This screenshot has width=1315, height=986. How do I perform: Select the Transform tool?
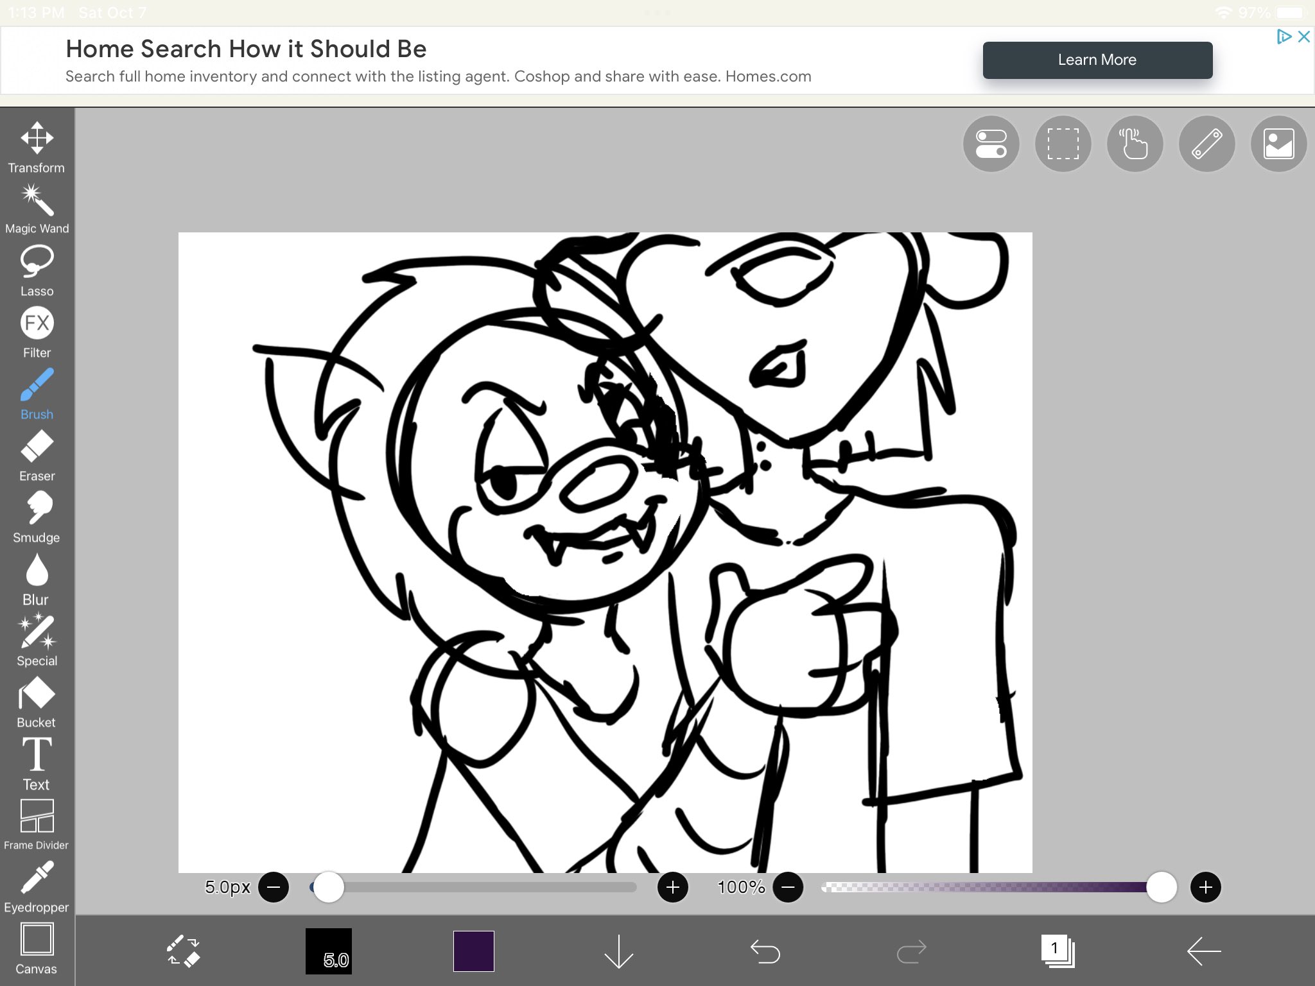click(37, 147)
